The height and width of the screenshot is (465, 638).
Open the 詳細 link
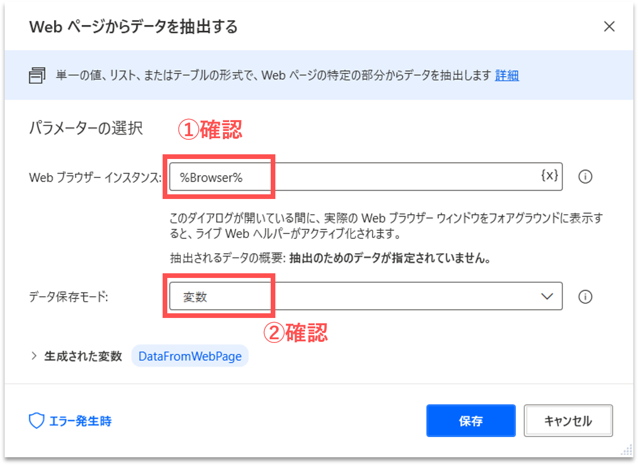[x=507, y=76]
